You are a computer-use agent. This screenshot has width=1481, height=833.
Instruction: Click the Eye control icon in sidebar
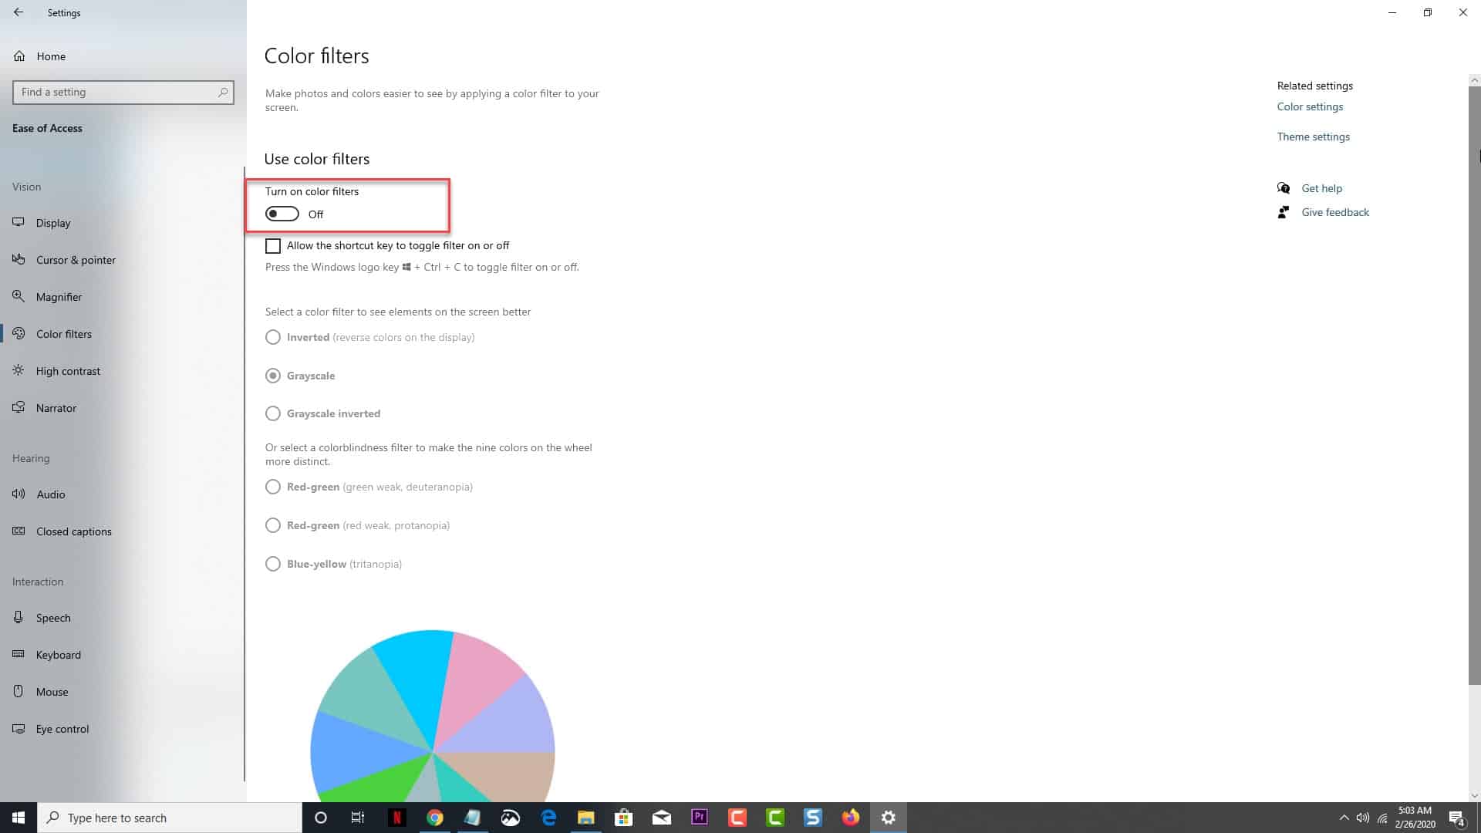click(x=19, y=728)
